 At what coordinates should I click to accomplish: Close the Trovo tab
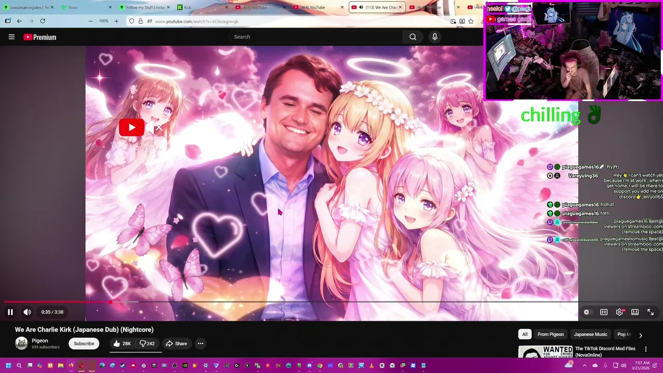[x=110, y=7]
